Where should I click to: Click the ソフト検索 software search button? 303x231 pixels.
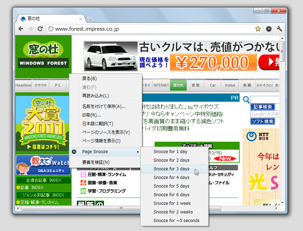click(262, 121)
